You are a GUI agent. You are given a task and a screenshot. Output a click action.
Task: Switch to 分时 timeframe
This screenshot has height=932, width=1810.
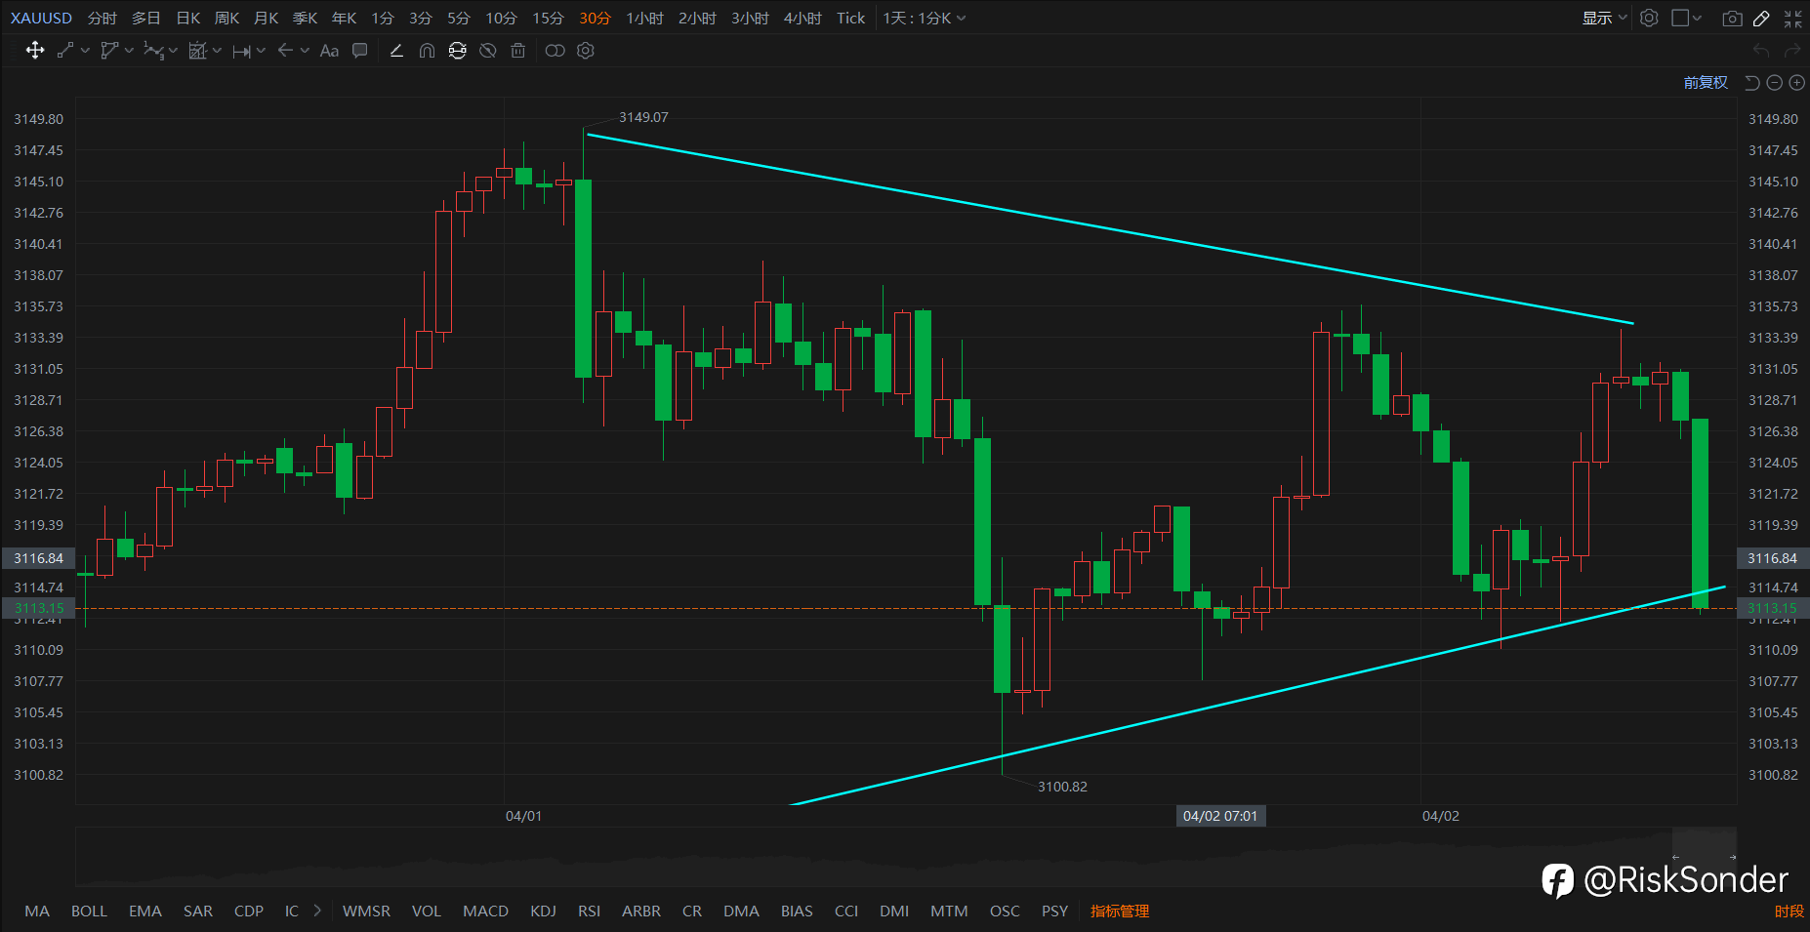pos(102,19)
